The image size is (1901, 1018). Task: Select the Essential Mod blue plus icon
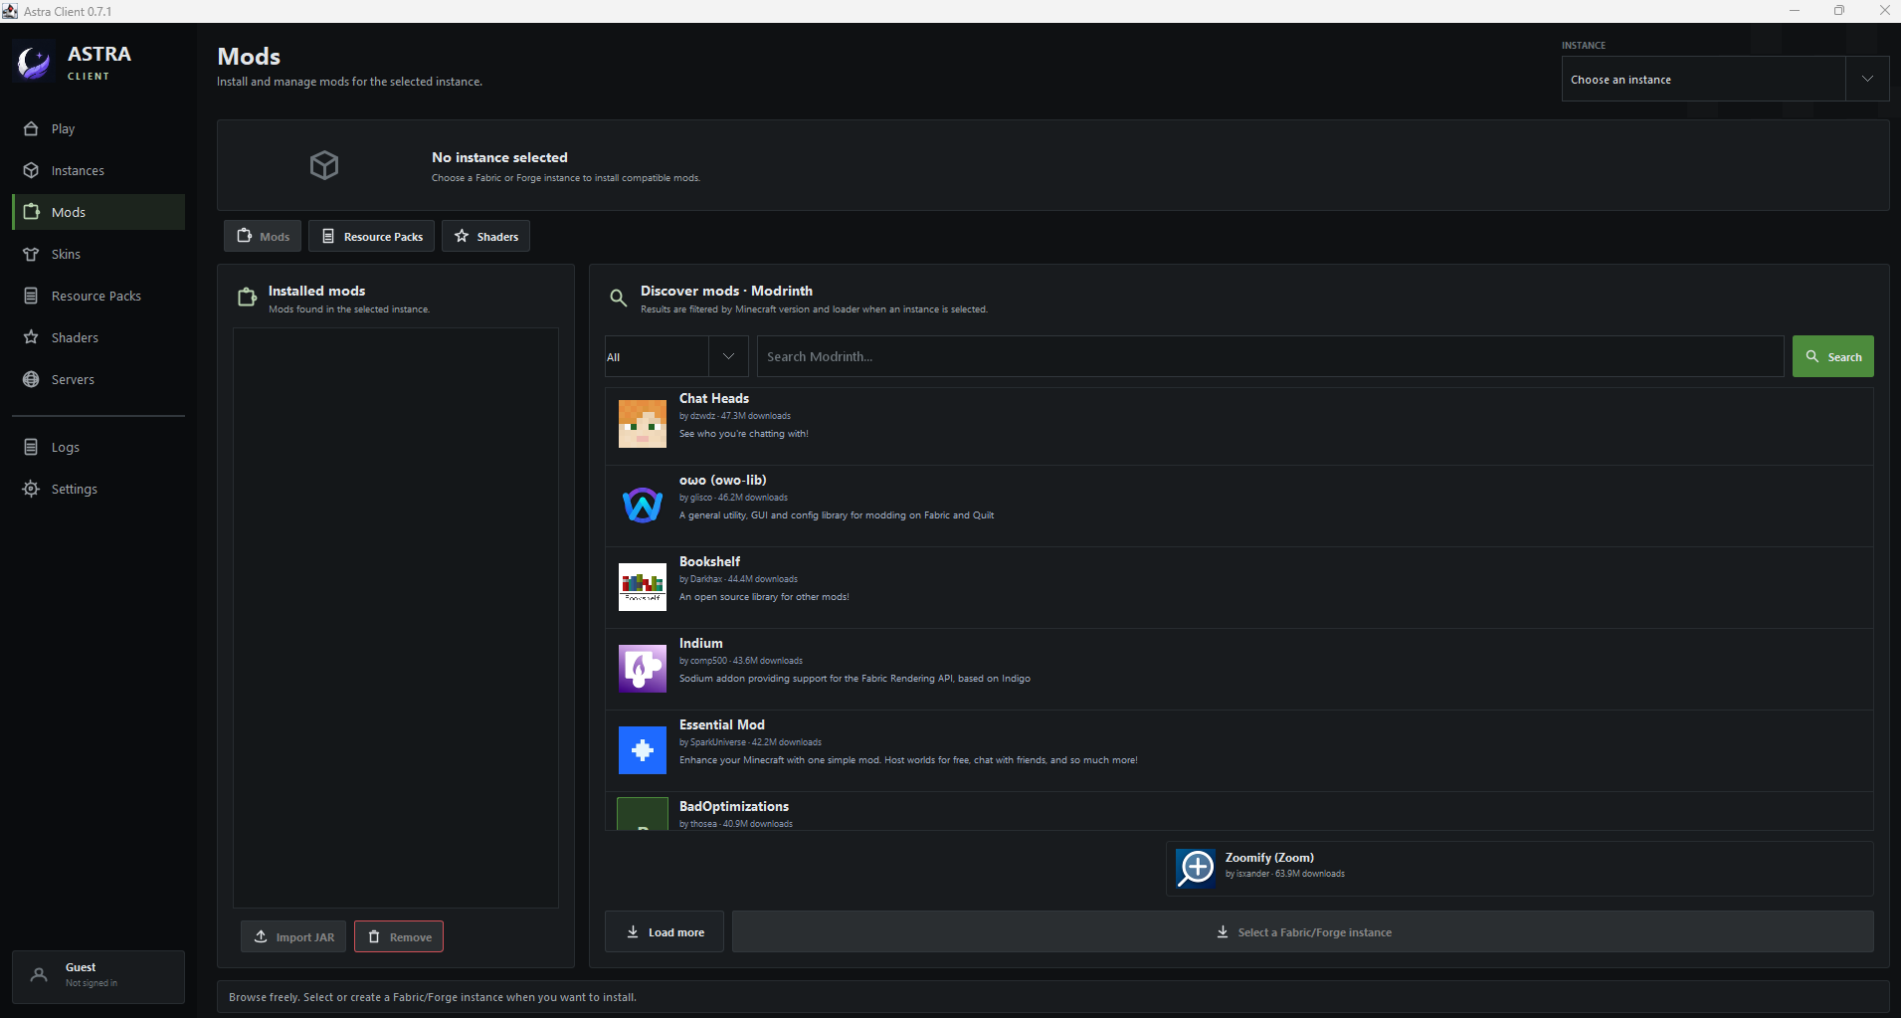[643, 750]
